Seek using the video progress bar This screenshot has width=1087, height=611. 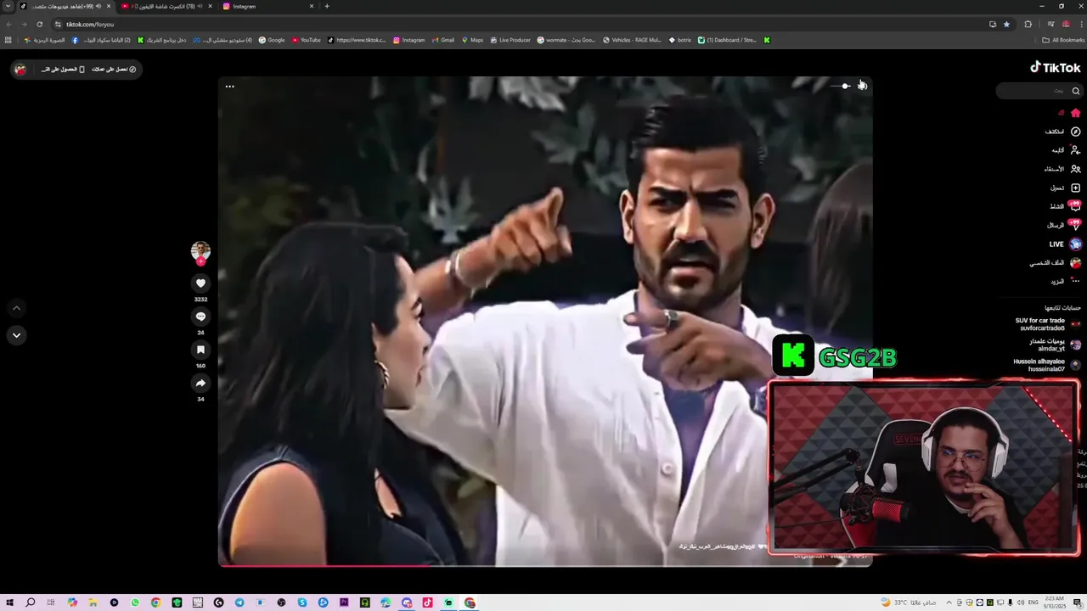point(545,565)
